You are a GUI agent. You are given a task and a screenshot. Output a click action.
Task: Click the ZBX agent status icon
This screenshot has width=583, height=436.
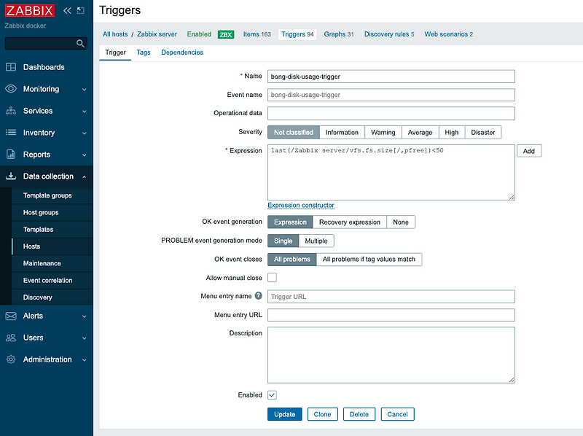click(225, 34)
